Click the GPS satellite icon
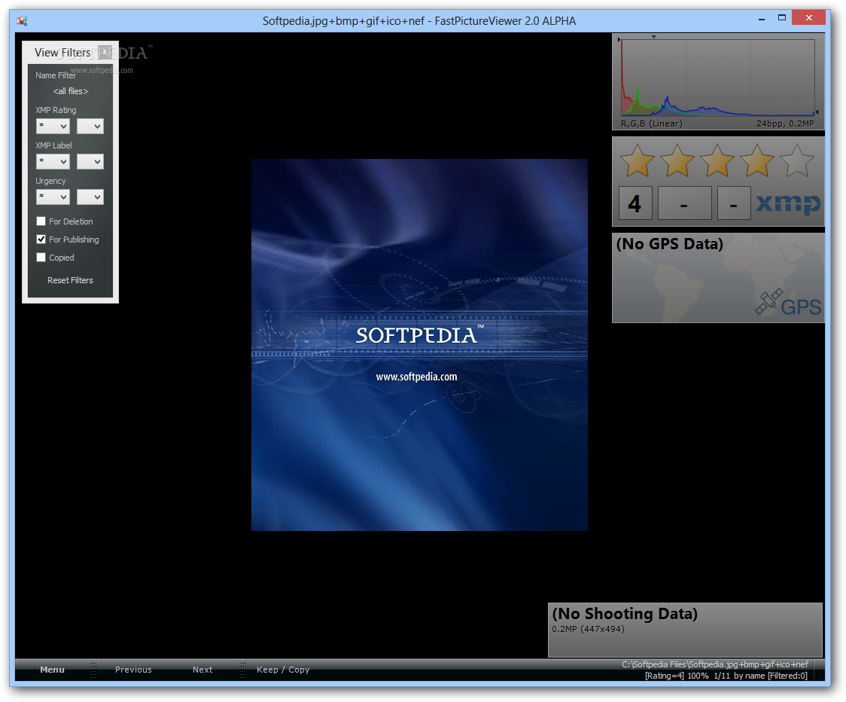Screen dimensions: 846x702 [x=768, y=301]
